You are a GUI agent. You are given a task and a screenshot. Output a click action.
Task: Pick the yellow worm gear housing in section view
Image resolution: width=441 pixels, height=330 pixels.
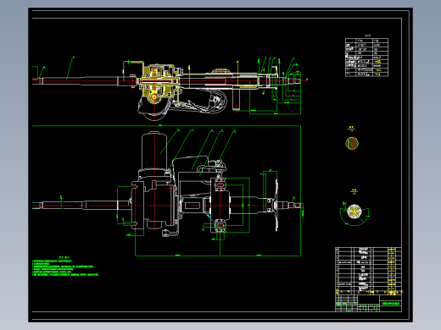159,83
